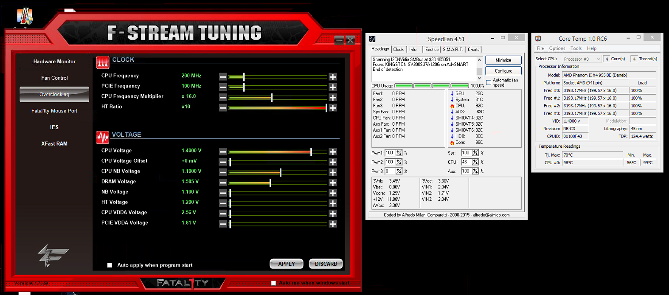Click the DISCARD button
Screen dimensions: 669x295
326,264
